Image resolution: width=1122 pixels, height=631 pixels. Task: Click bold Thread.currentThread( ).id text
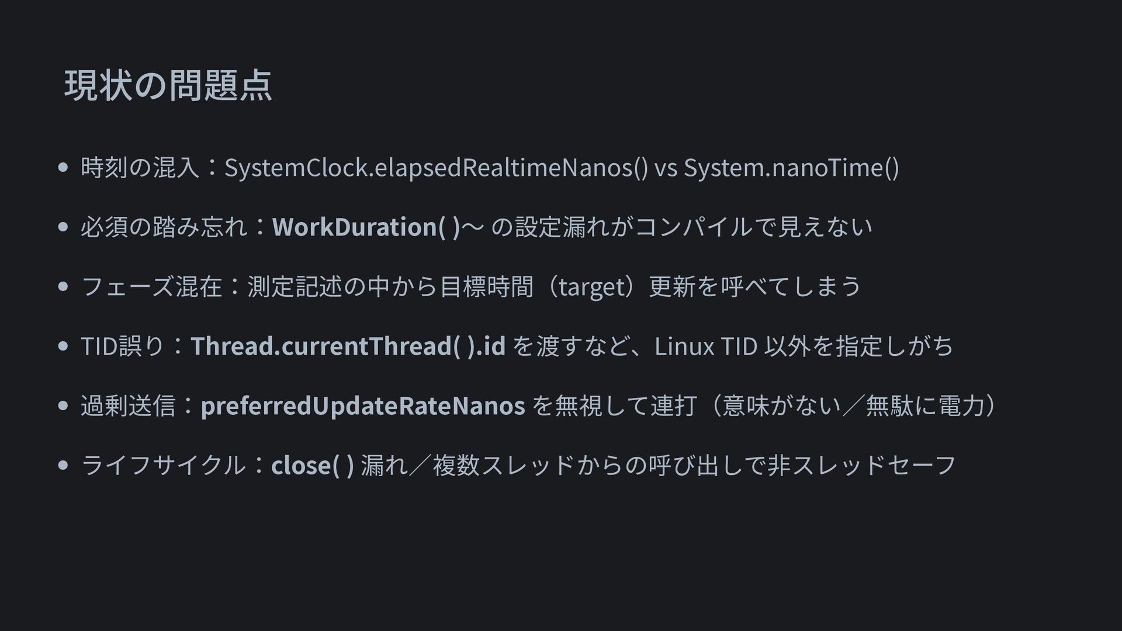pos(348,346)
